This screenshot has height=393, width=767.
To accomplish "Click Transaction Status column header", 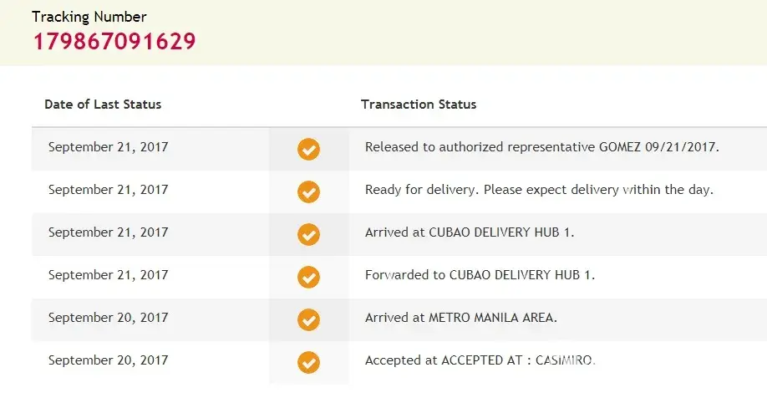I will point(419,105).
